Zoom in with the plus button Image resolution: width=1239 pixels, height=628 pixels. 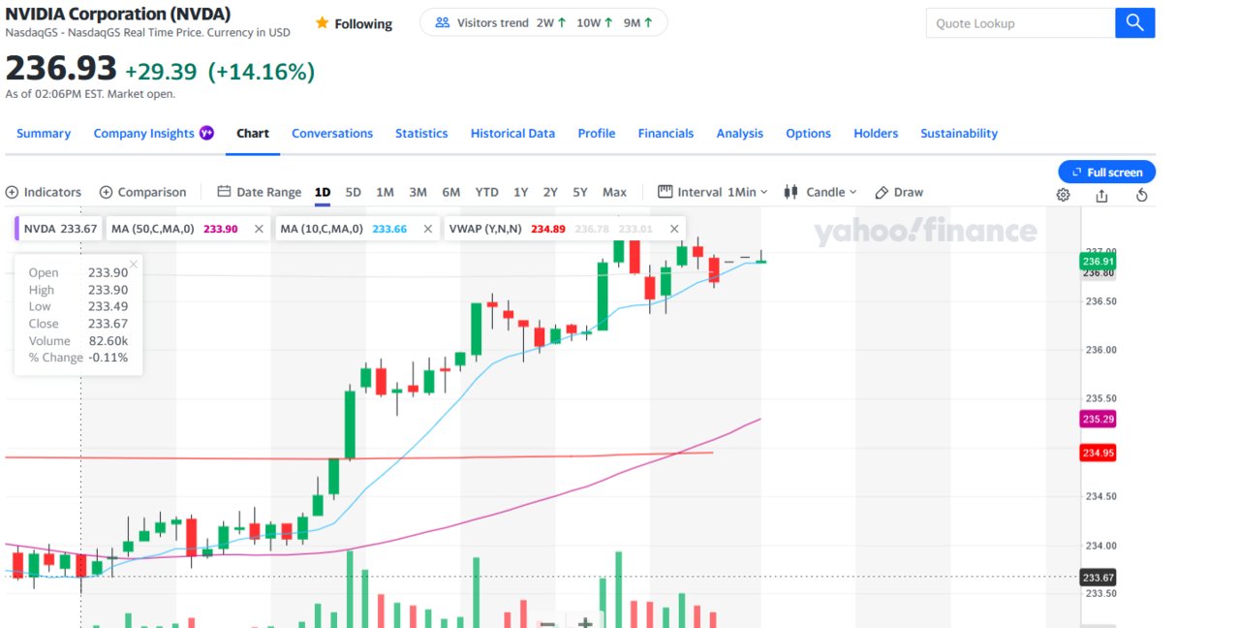(585, 623)
